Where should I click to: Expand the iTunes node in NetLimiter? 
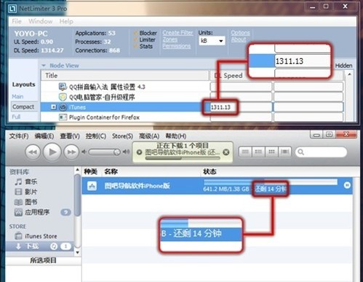pos(54,107)
